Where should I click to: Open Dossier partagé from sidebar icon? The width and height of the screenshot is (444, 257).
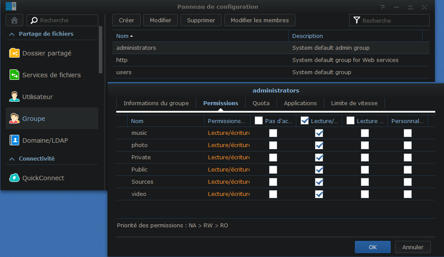click(14, 53)
